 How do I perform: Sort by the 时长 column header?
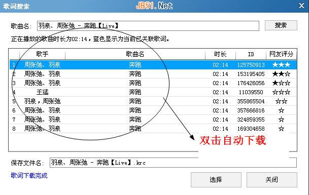220,54
